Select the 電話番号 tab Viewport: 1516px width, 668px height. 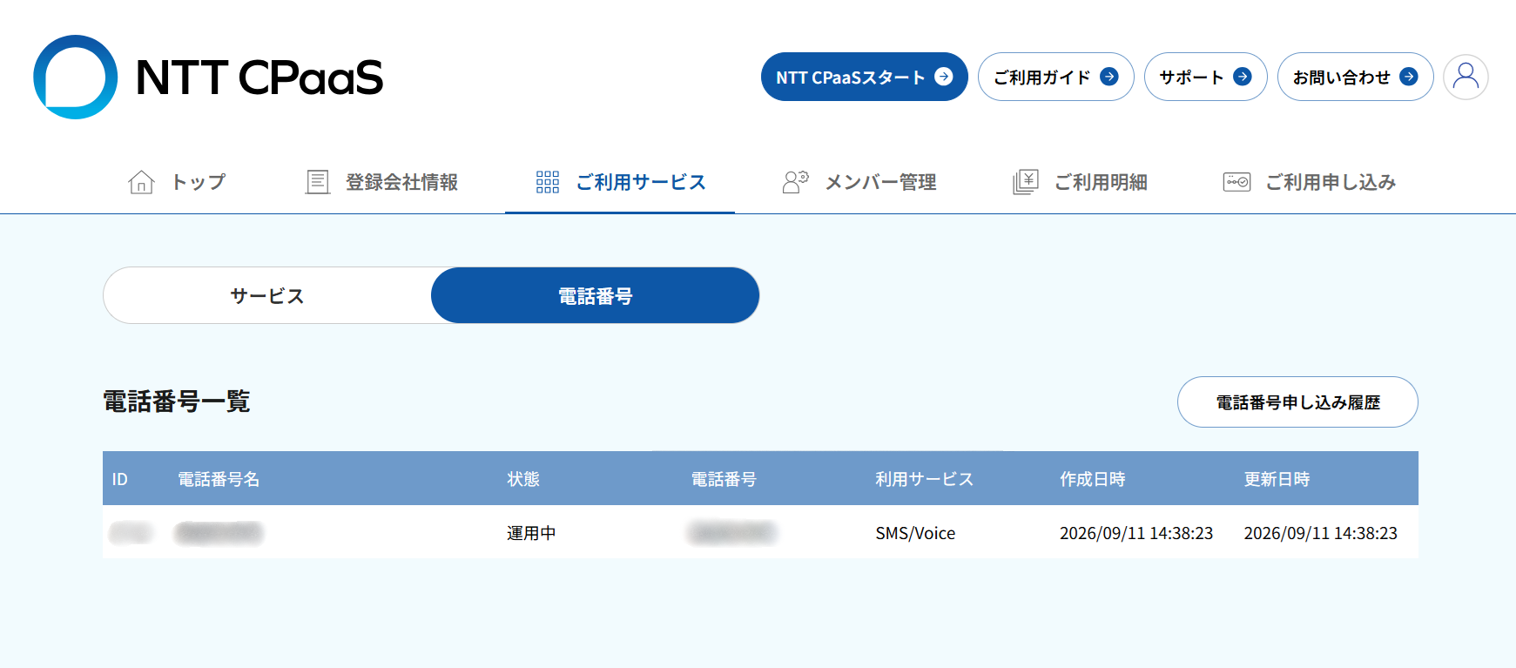pos(596,295)
